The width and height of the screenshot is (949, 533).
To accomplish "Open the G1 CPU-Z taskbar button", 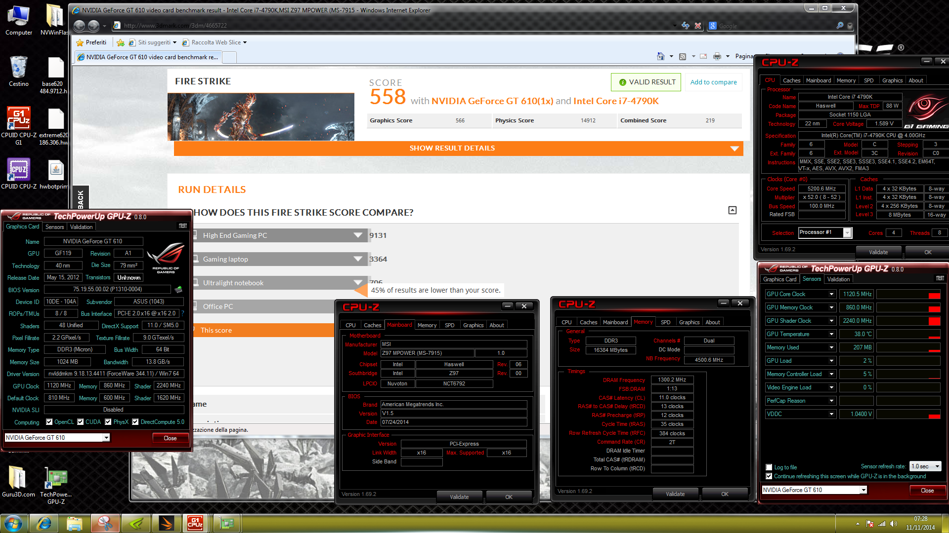I will [x=196, y=523].
